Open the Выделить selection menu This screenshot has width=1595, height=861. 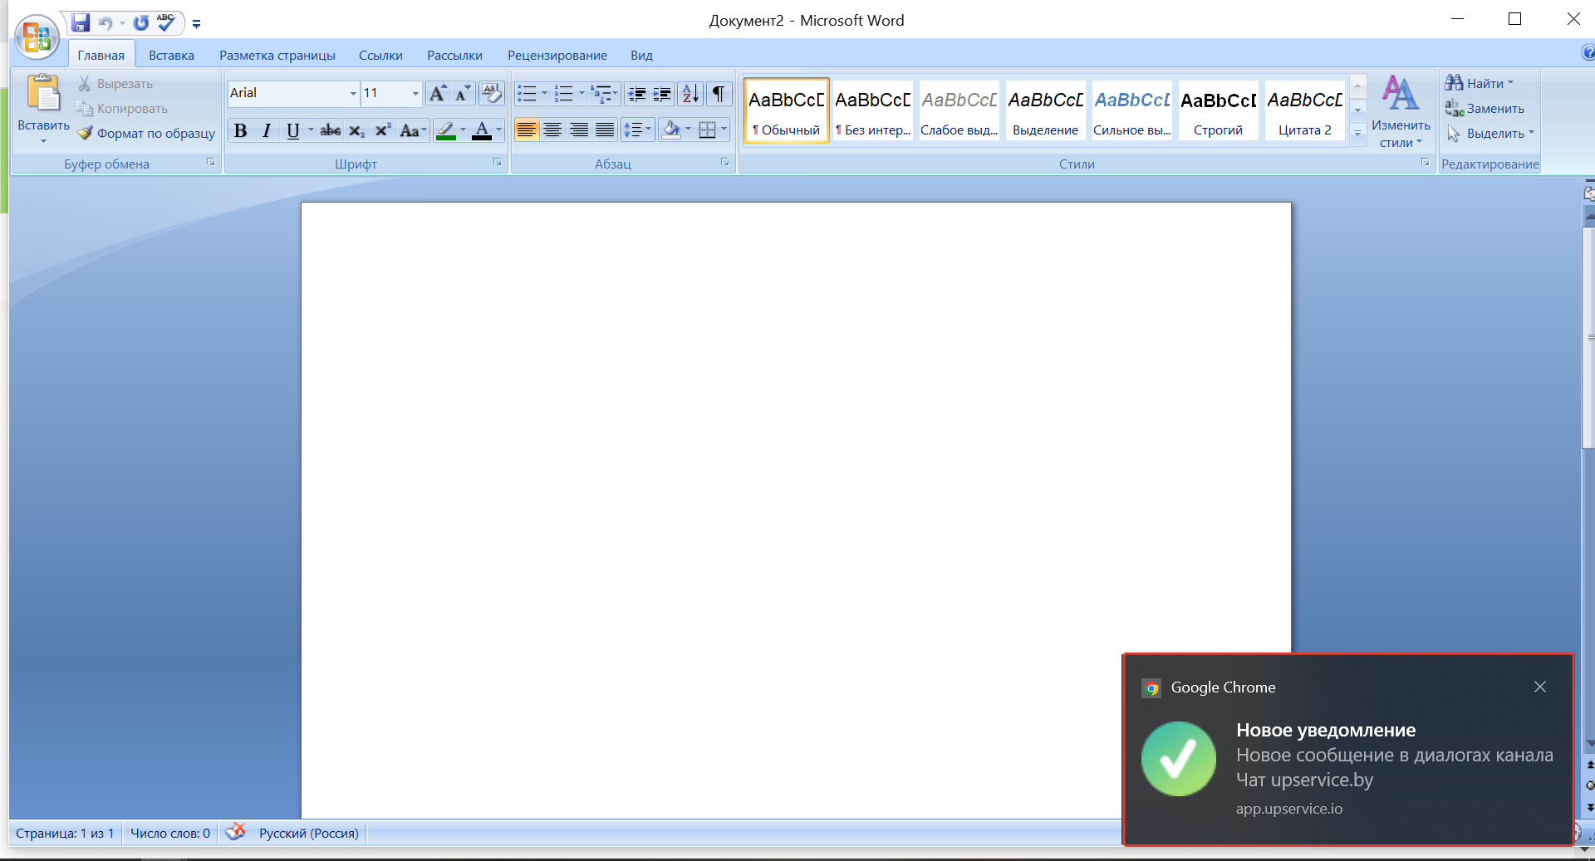(x=1490, y=133)
